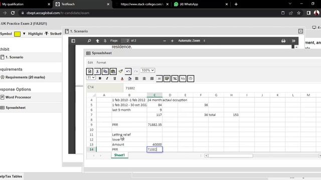
Task: Click the 'Letting relief' cell
Action: tap(129, 134)
